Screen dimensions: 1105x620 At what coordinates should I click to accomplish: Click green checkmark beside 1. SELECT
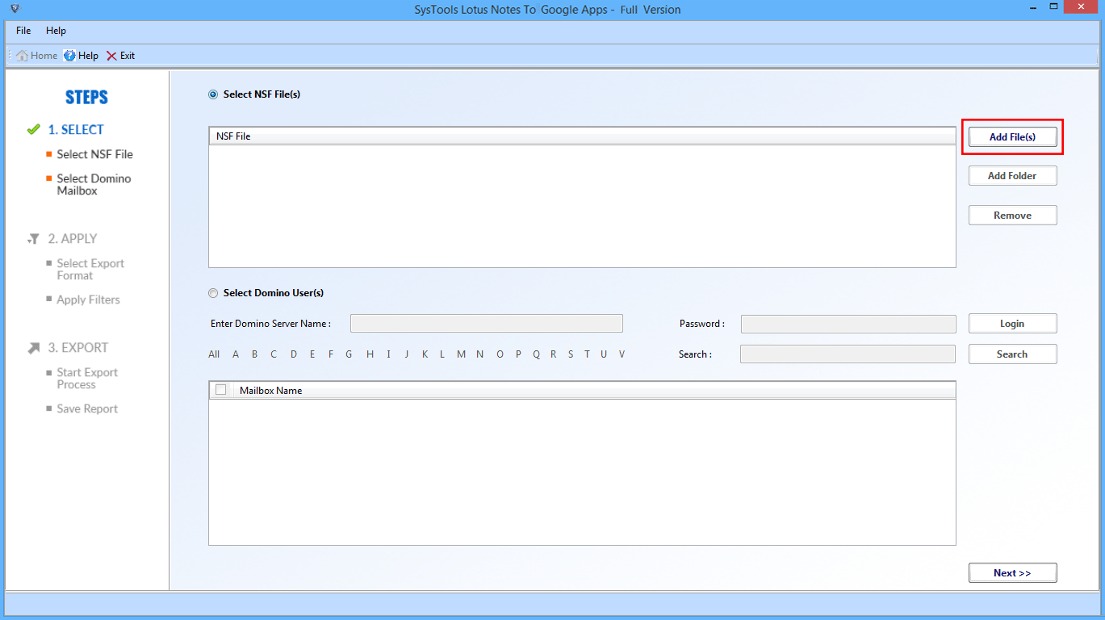[33, 129]
